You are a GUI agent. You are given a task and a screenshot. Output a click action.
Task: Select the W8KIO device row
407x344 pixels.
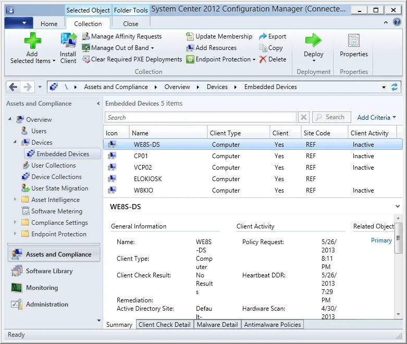[x=253, y=190]
